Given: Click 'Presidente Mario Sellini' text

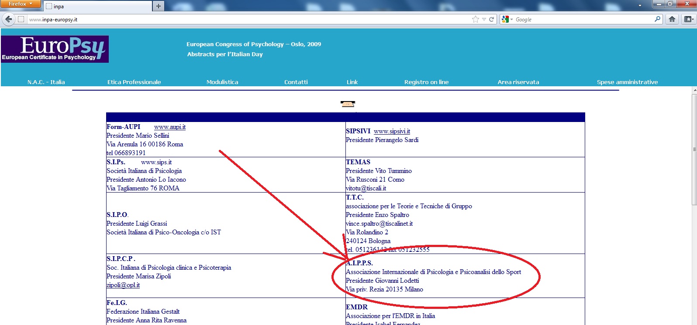Looking at the screenshot, I should coord(138,135).
